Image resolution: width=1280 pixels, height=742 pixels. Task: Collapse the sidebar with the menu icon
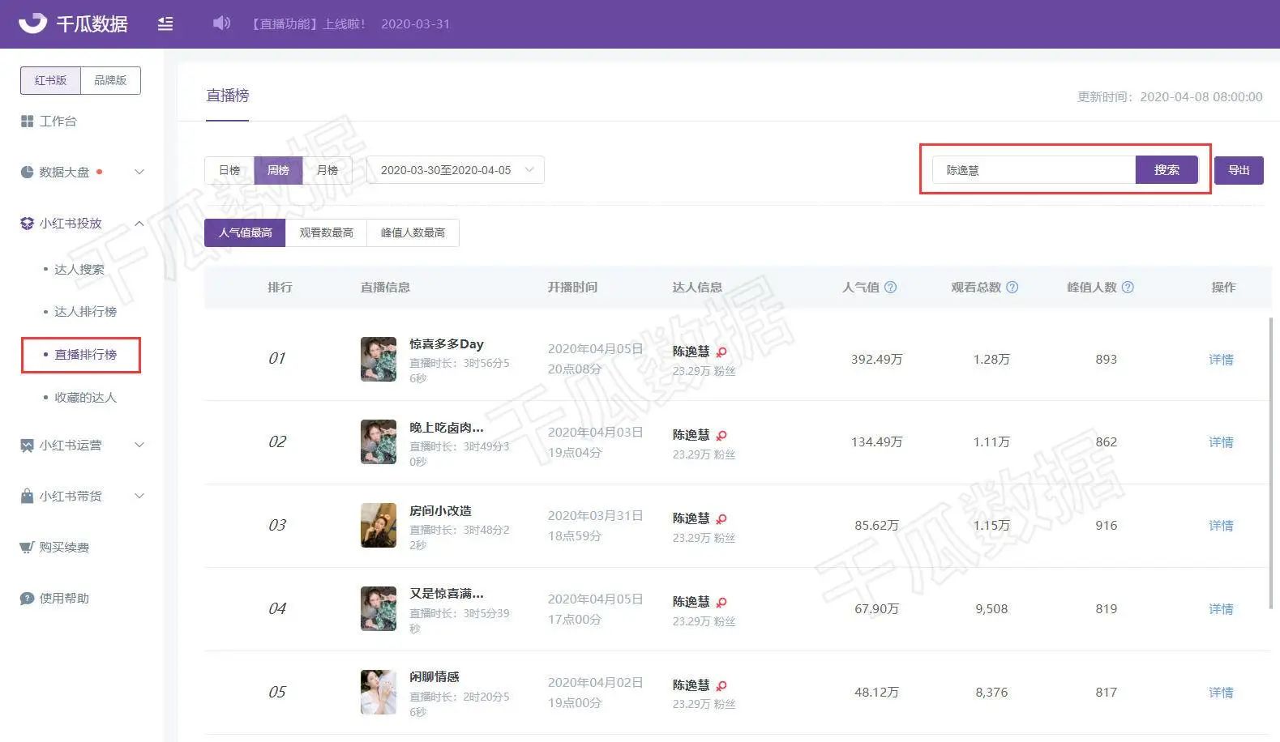point(165,23)
